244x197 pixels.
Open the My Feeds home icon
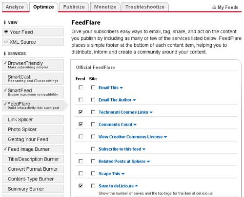tap(214, 7)
